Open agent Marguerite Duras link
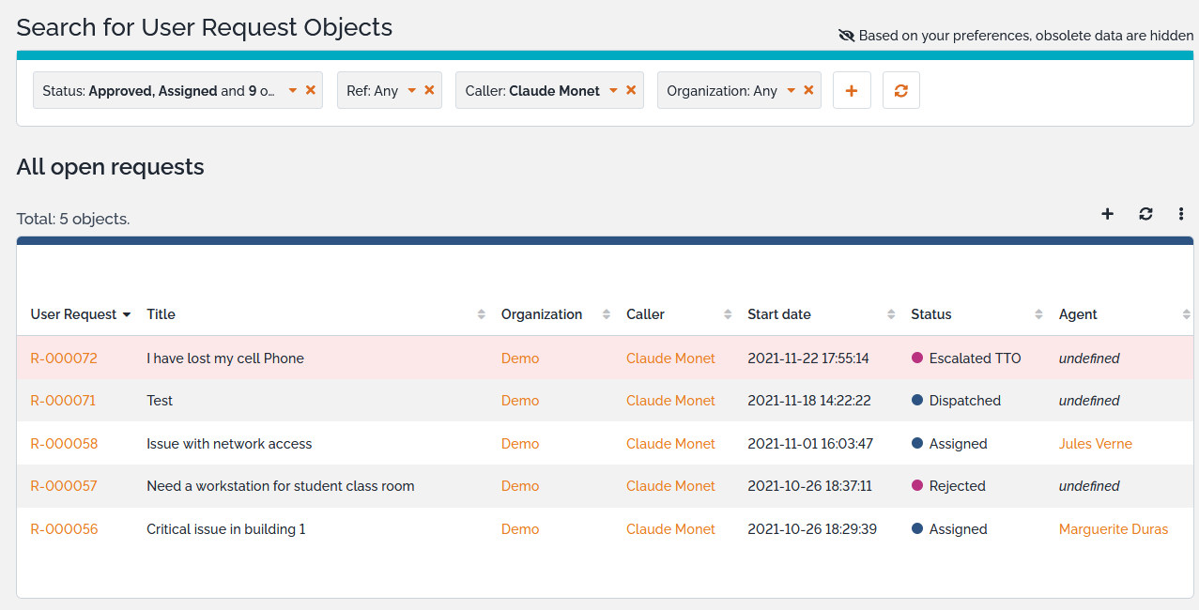Viewport: 1199px width, 610px height. 1113,529
